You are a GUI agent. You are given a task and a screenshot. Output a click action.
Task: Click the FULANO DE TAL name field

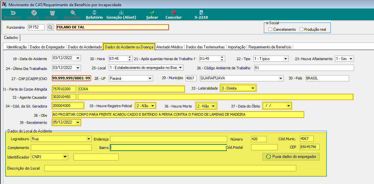point(112,27)
